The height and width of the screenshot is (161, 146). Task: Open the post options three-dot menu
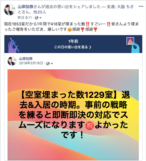coord(141,6)
